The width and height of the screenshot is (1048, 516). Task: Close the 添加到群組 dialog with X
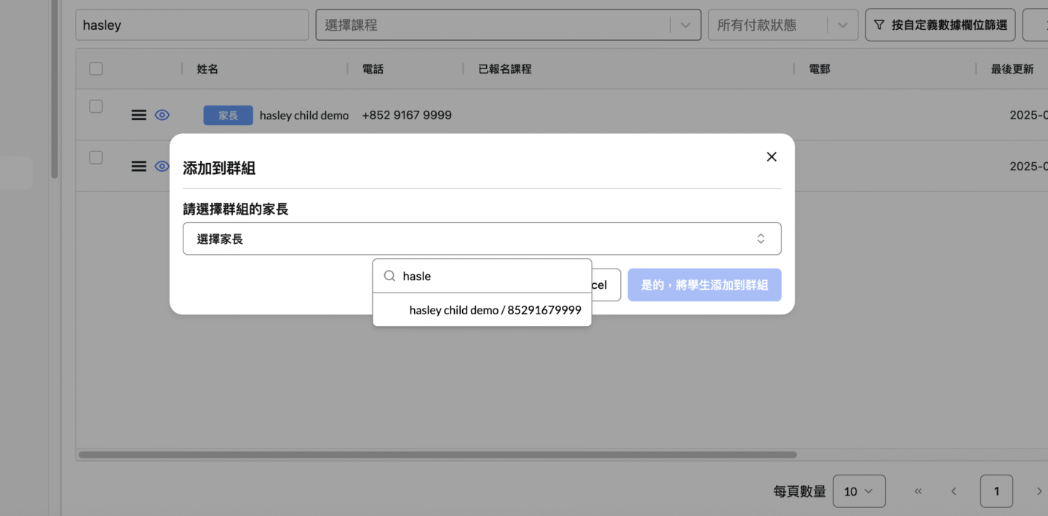771,156
